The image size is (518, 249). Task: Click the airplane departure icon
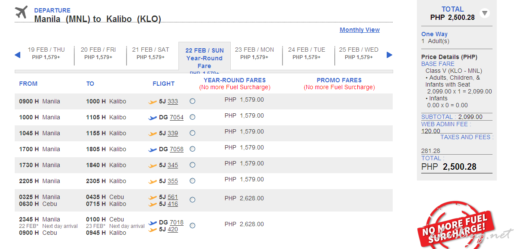click(x=21, y=12)
